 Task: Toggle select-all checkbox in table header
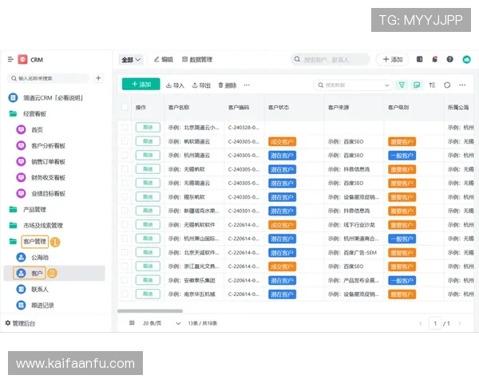125,107
